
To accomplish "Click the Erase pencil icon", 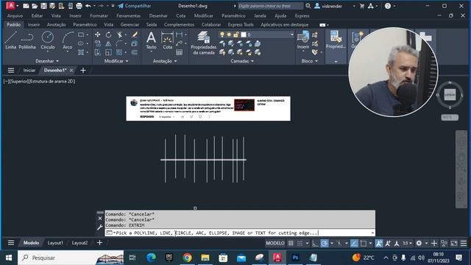I will tap(134, 35).
